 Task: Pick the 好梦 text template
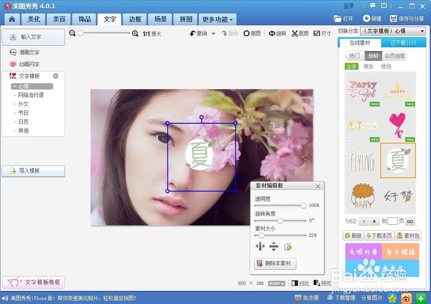point(398,196)
